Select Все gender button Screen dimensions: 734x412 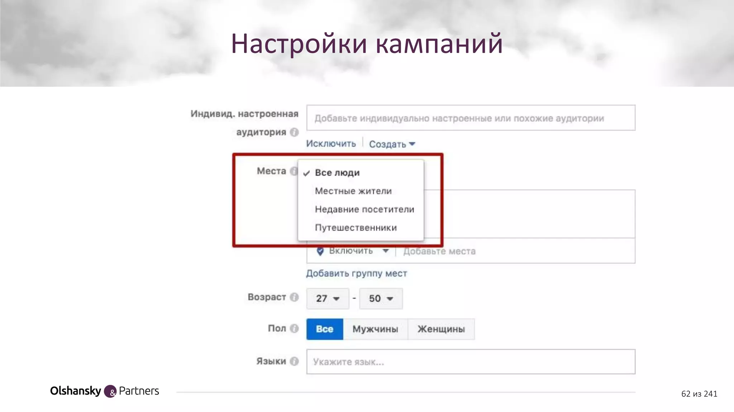coord(325,329)
